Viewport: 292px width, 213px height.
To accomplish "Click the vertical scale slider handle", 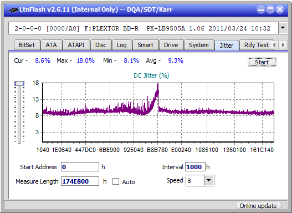I will [19, 84].
